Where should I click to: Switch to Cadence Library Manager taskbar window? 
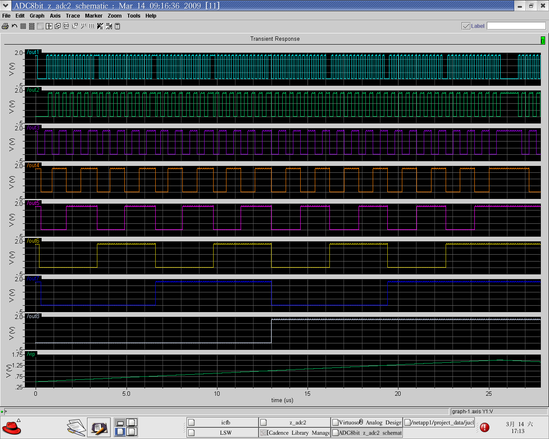[295, 433]
